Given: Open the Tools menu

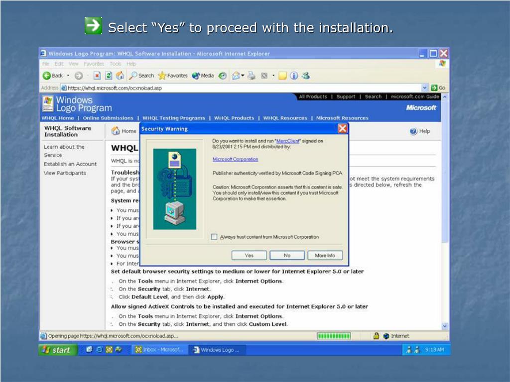Looking at the screenshot, I should tap(116, 64).
